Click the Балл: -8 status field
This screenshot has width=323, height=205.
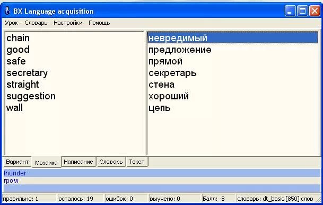[219, 199]
